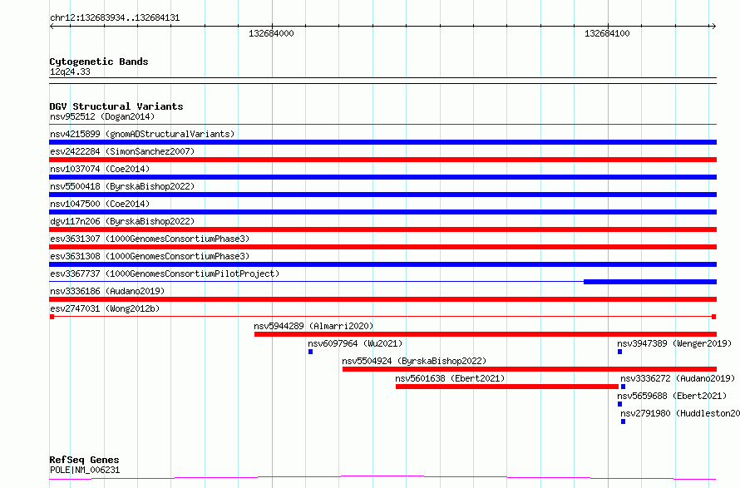The height and width of the screenshot is (488, 740).
Task: Select the nsv3336186 red variant bar
Action: point(382,299)
